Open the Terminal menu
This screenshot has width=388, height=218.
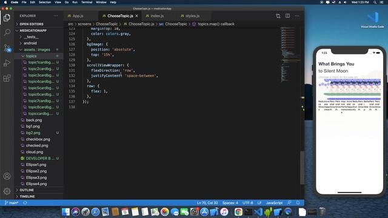[x=87, y=2]
